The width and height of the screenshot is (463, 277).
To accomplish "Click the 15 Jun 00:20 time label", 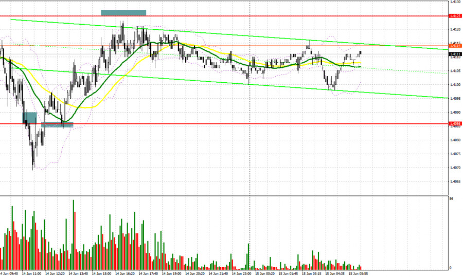I will (x=265, y=274).
